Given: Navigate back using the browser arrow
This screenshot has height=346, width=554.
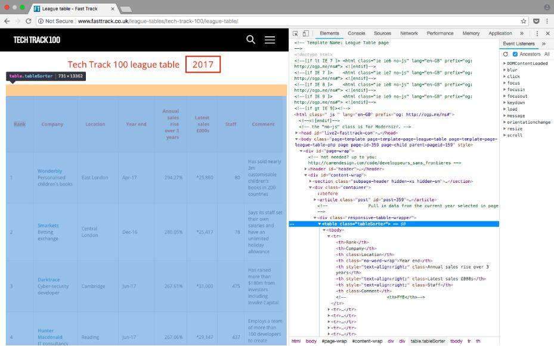Looking at the screenshot, I should coord(7,20).
